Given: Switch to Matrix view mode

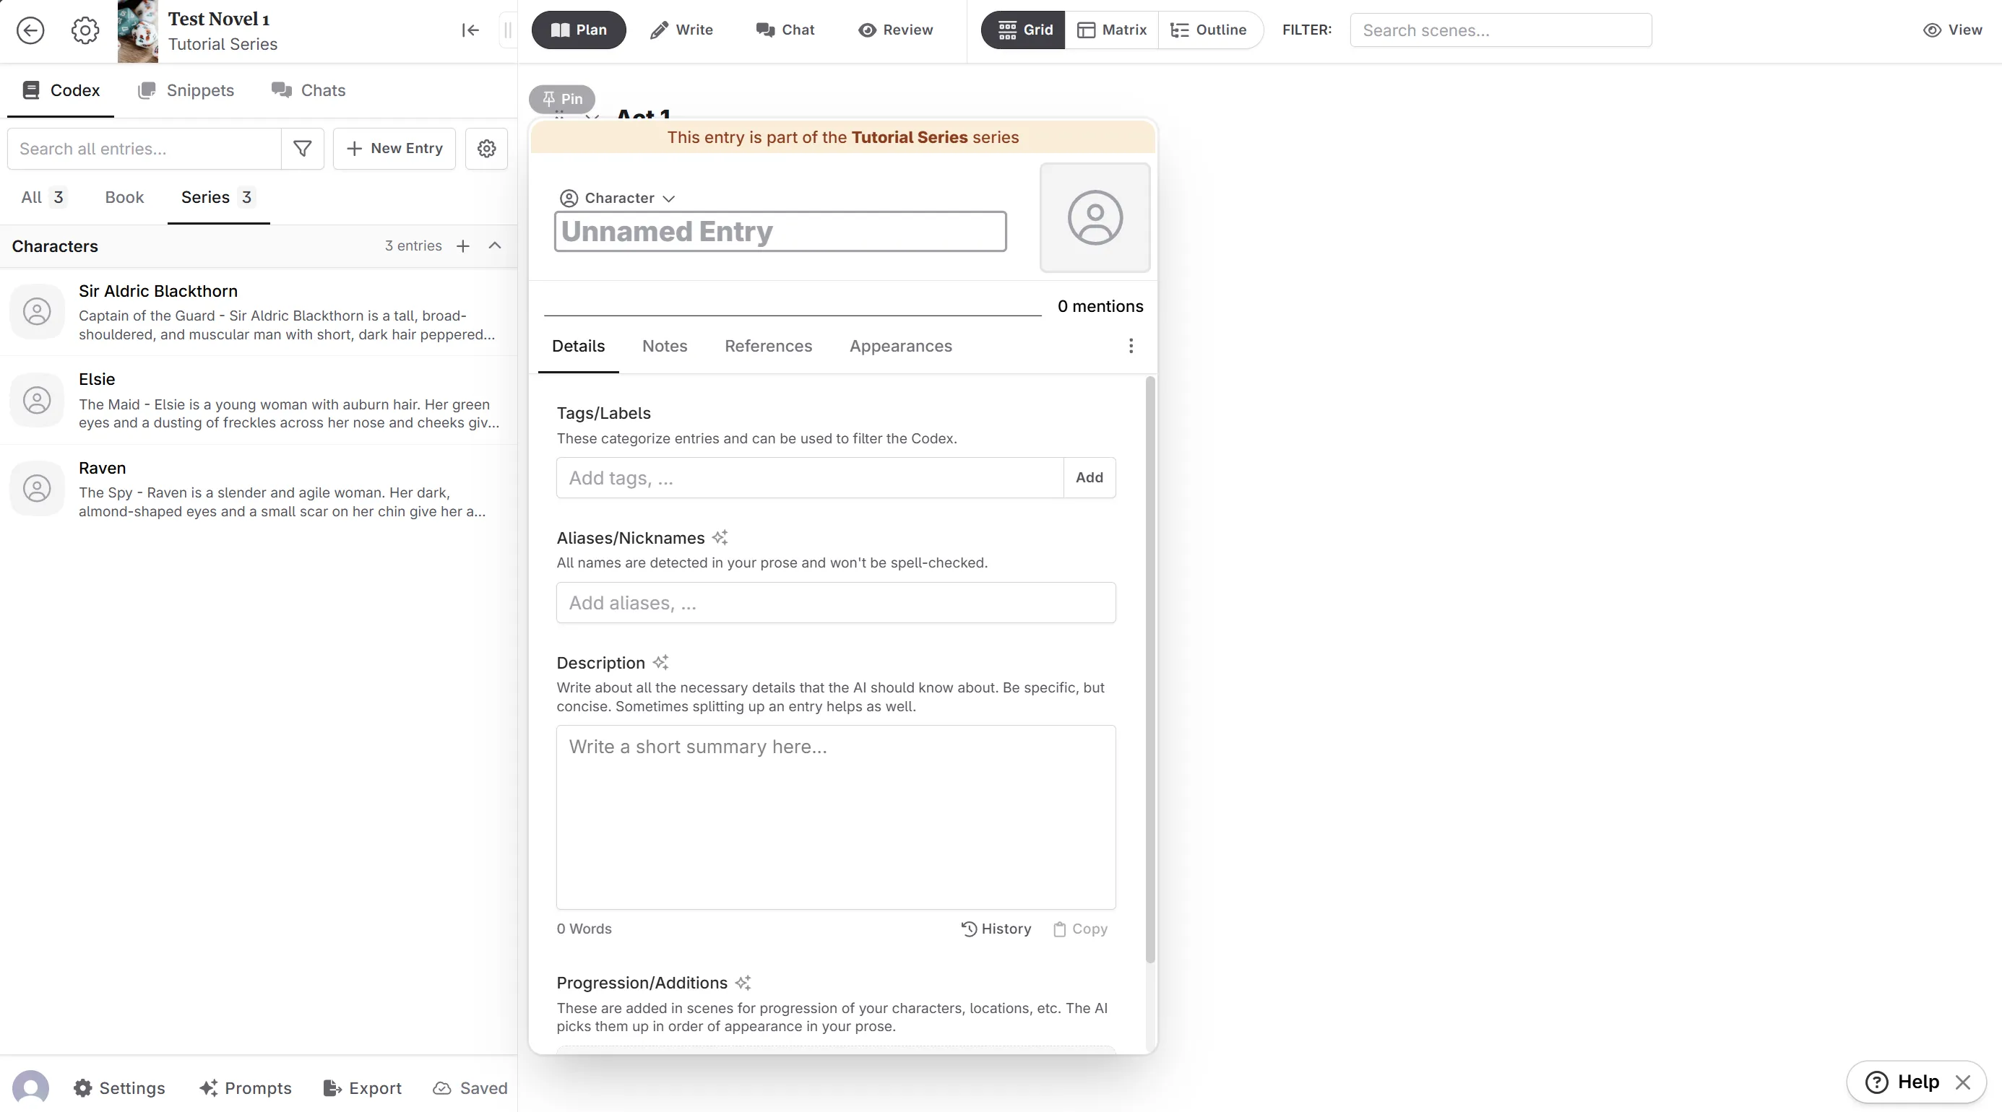Looking at the screenshot, I should pos(1111,30).
